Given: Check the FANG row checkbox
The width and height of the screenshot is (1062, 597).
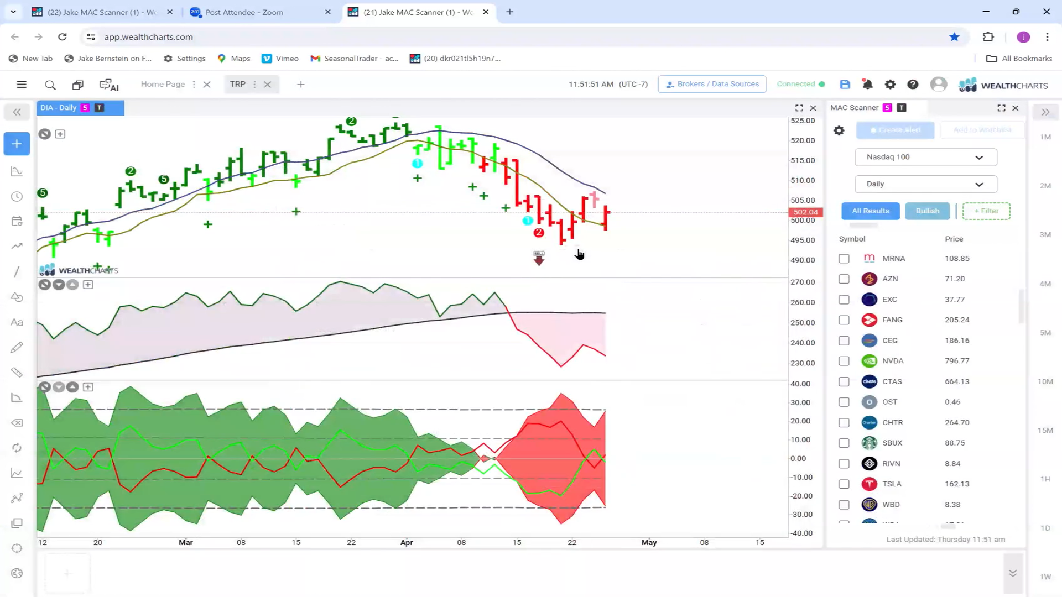Looking at the screenshot, I should (844, 320).
